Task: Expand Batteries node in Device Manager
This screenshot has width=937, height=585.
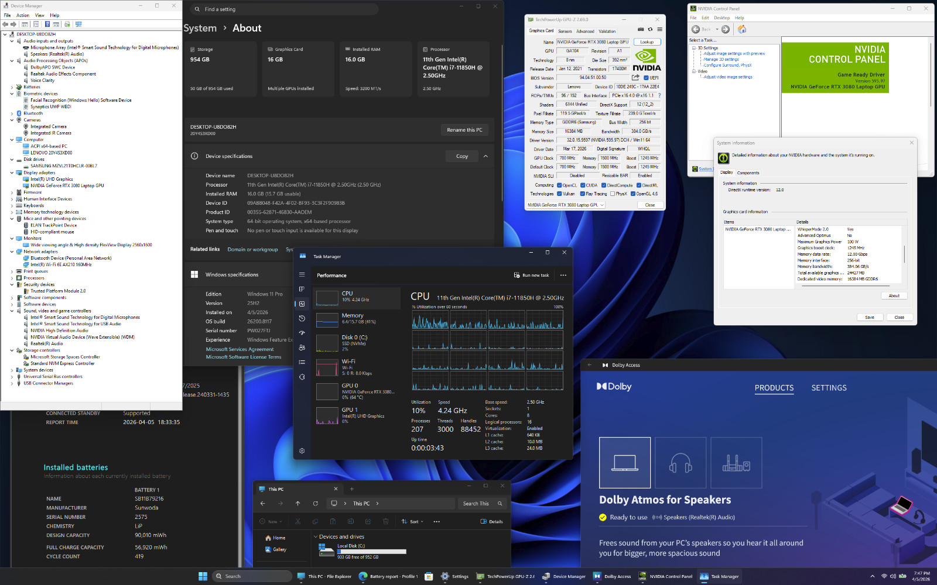Action: tap(12, 87)
